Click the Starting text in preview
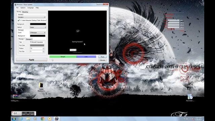The image size is (215, 121). [78, 42]
